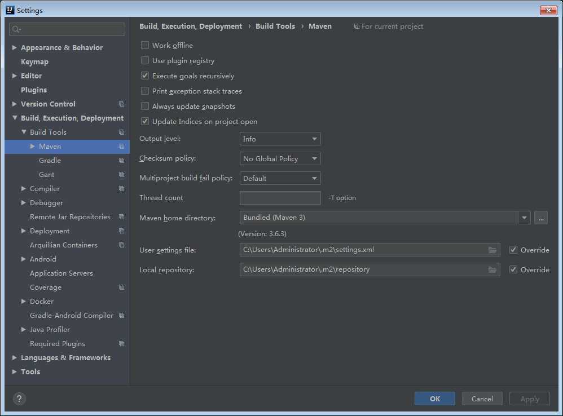Click the per-project icon next to Deployment
Viewport: 563px width, 416px height.
(x=122, y=231)
